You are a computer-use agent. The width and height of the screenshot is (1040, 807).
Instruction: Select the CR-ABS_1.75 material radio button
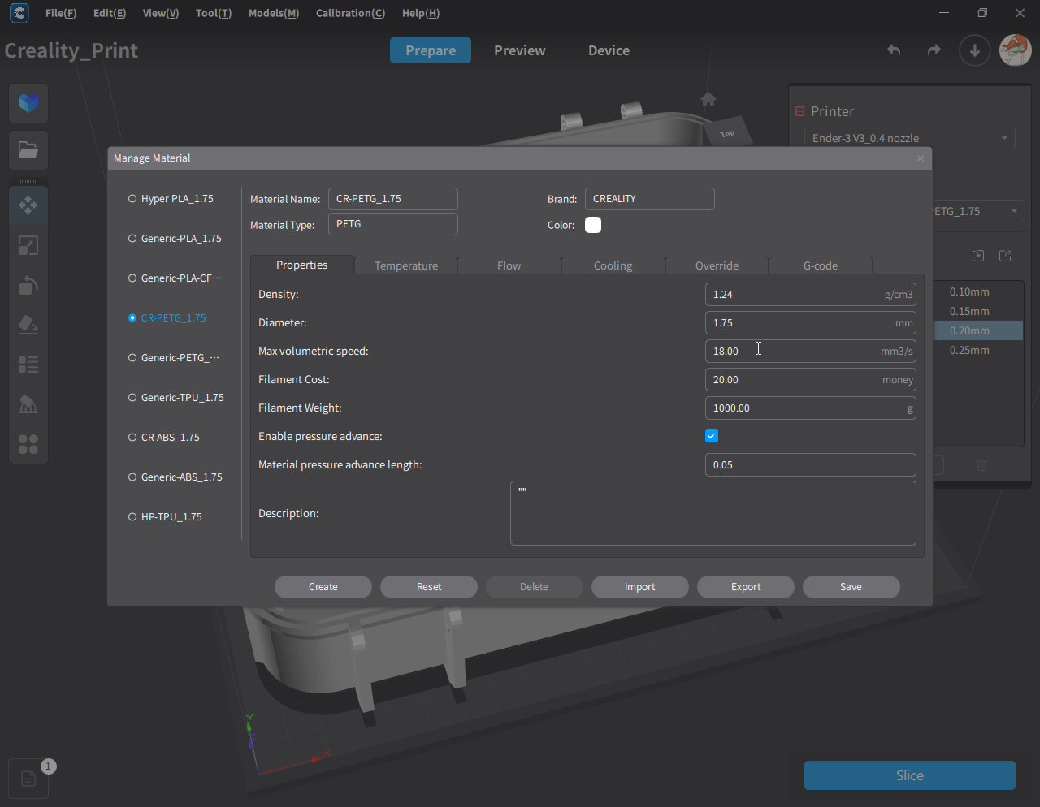132,438
